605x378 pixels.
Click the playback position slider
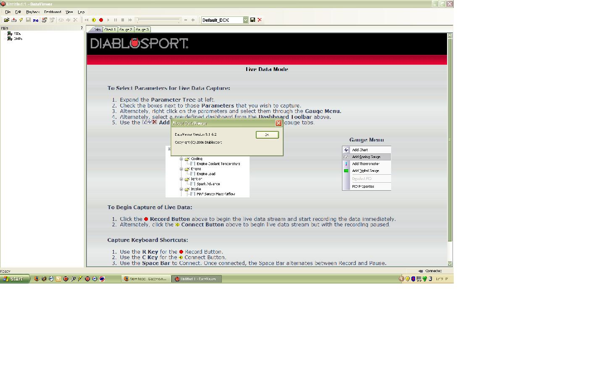(158, 20)
